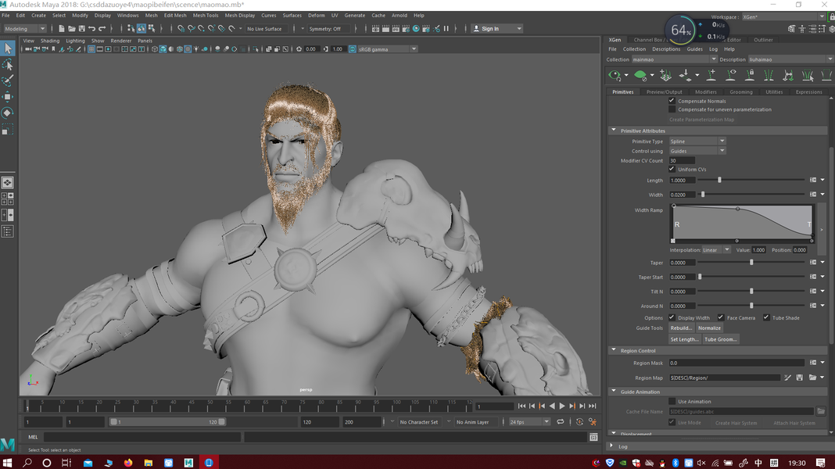Click the Region Mask input field
The width and height of the screenshot is (835, 469).
click(736, 363)
